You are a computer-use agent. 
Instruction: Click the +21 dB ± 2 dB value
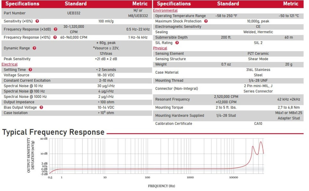click(106, 59)
